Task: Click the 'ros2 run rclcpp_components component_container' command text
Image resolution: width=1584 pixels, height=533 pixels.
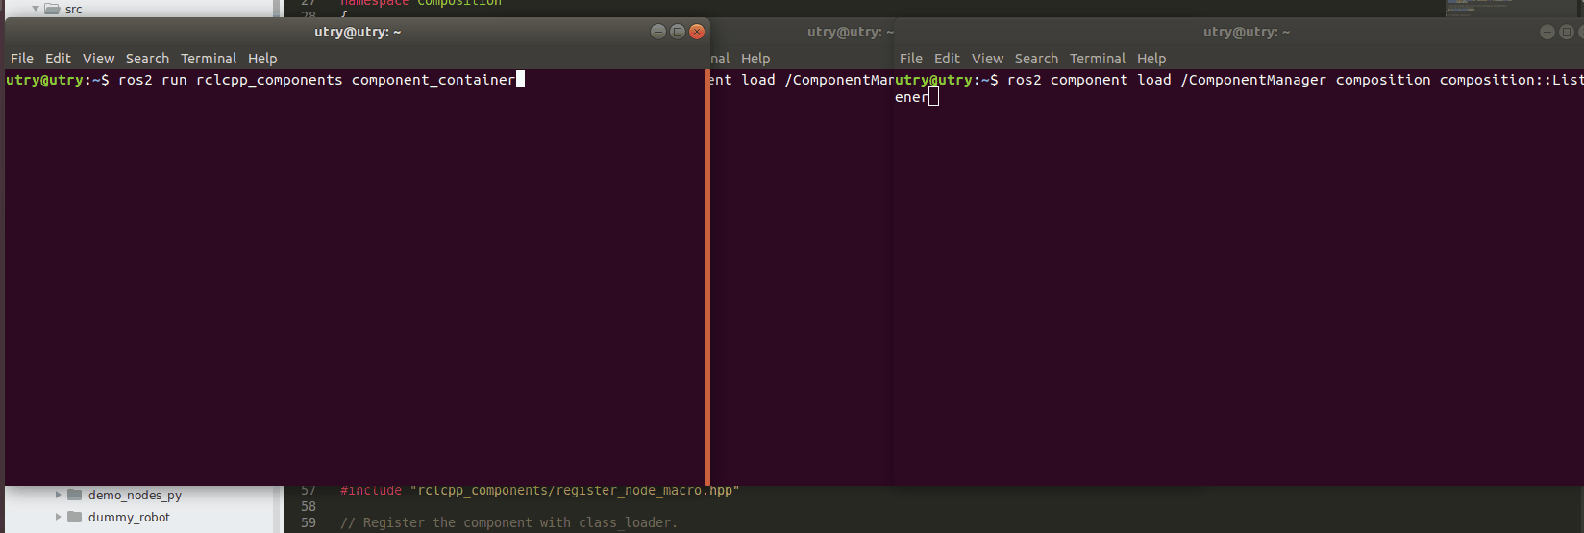Action: click(316, 80)
